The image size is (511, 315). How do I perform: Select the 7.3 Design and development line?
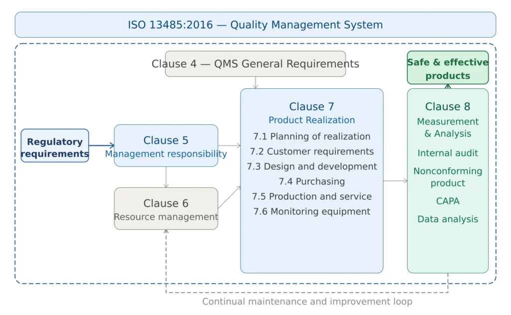311,166
